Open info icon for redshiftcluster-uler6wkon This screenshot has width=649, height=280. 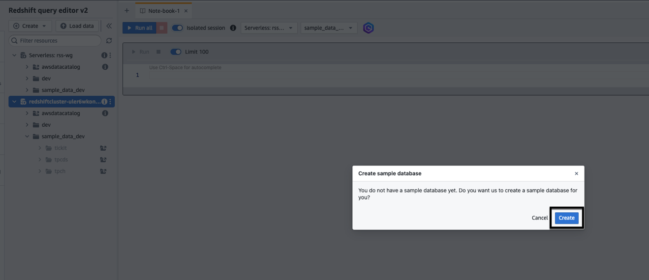click(x=104, y=102)
